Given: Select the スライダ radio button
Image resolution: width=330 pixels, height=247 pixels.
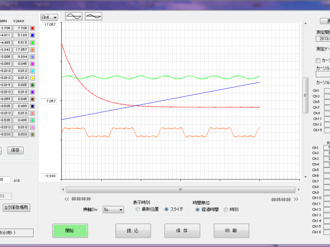Looking at the screenshot, I should (x=167, y=209).
